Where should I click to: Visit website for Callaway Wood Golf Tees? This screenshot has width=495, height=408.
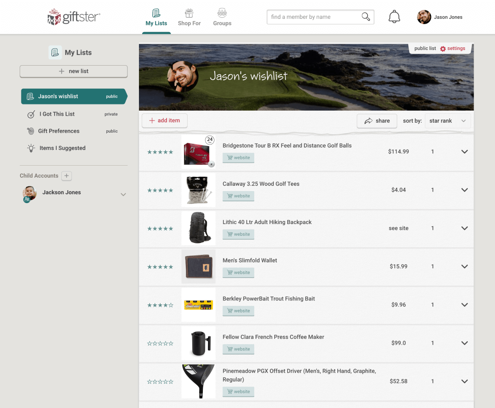coord(239,196)
